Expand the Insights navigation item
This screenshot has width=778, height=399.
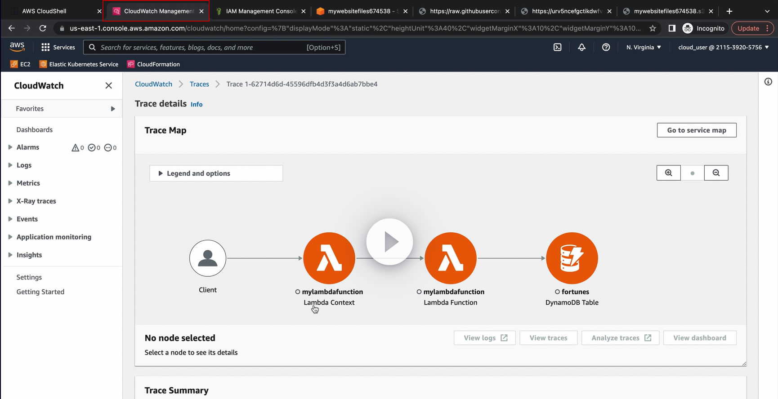[10, 255]
